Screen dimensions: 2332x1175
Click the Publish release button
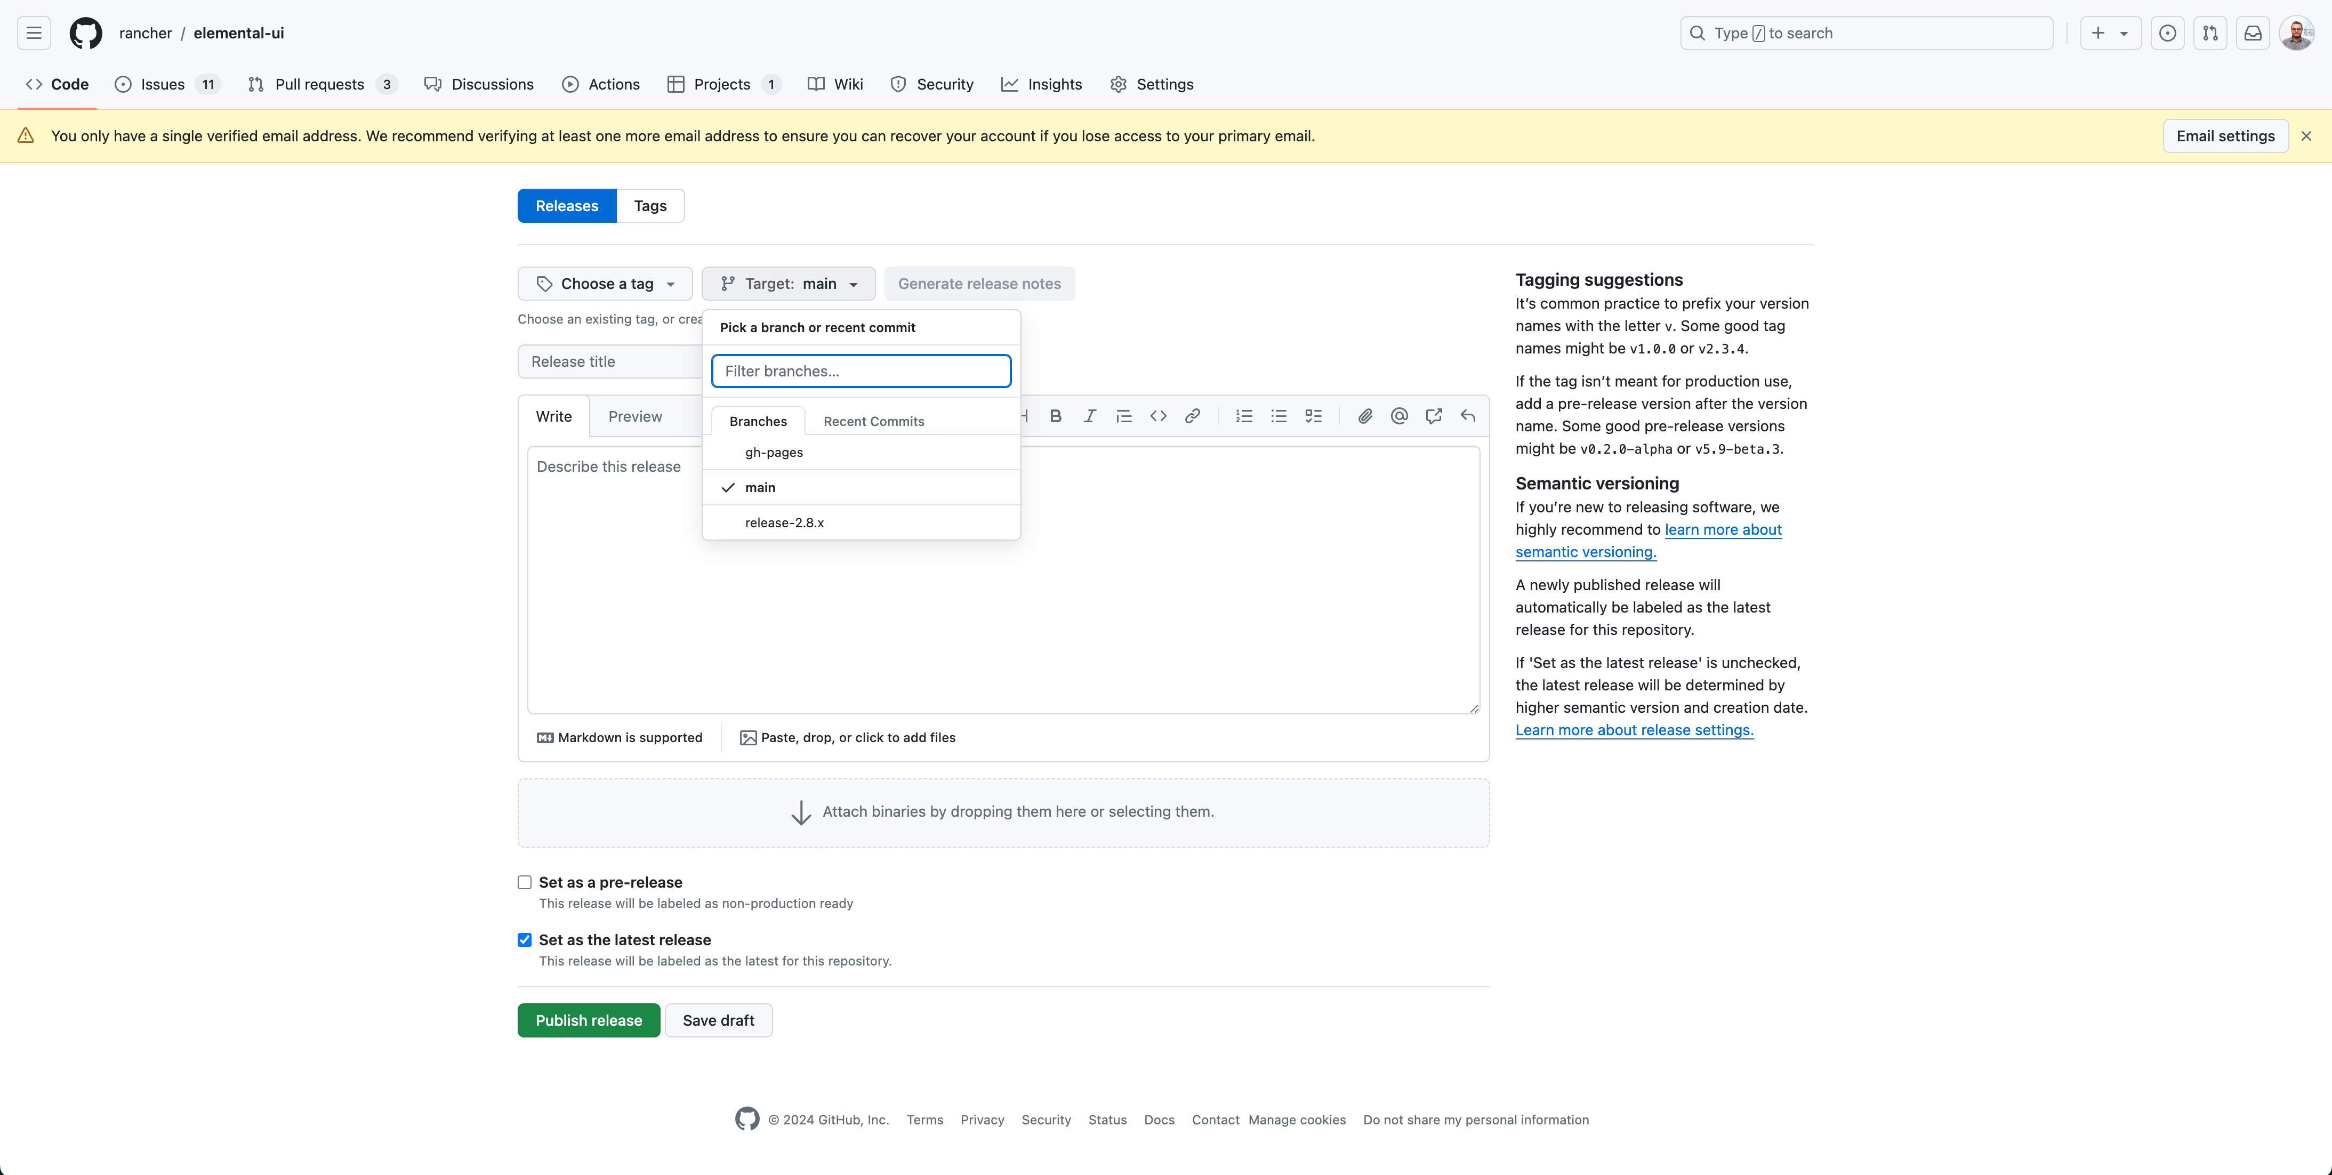589,1020
